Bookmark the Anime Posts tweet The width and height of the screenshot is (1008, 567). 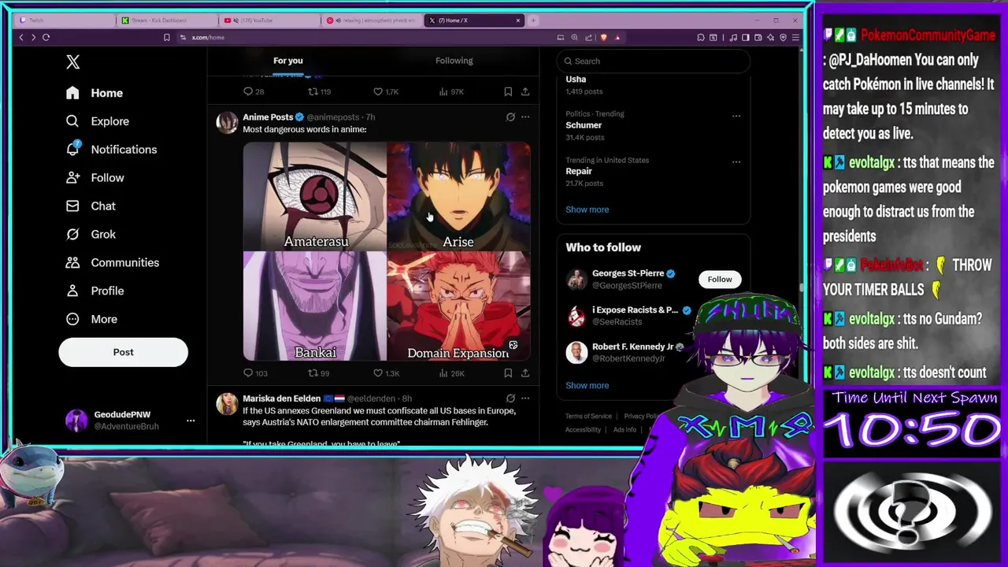[508, 373]
